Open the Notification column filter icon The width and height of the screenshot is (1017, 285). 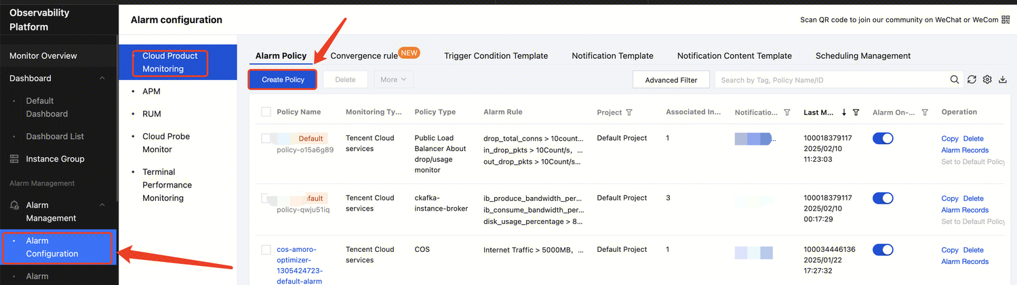[x=787, y=112]
